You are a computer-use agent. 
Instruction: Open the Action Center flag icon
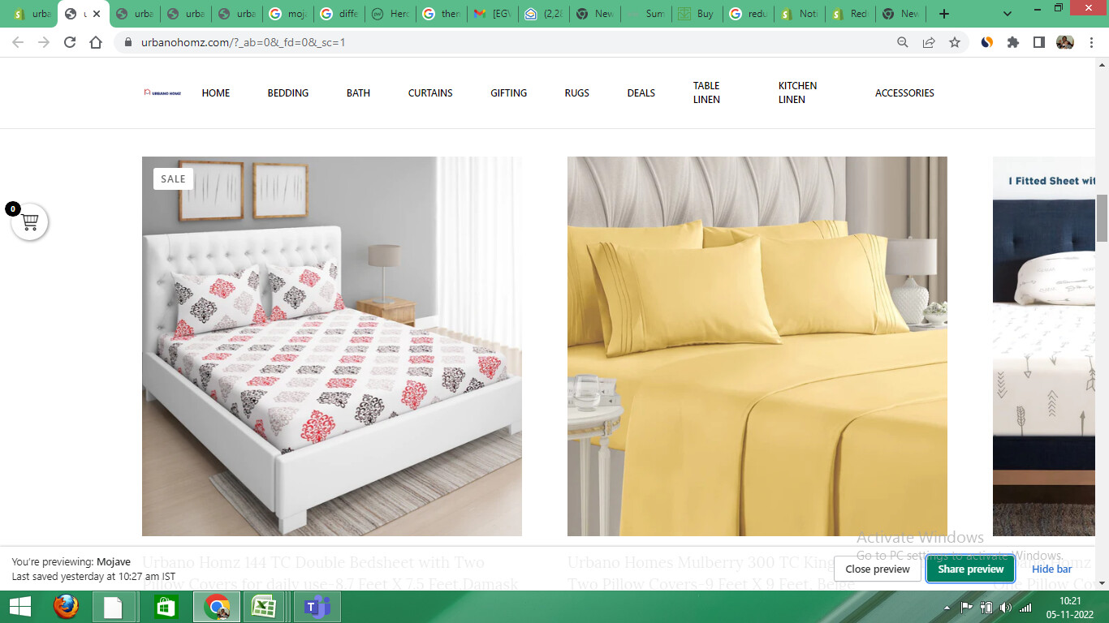966,607
